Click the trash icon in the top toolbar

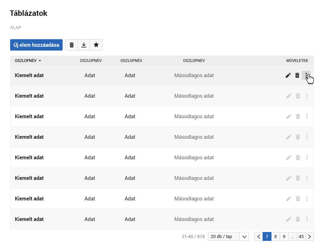click(72, 45)
